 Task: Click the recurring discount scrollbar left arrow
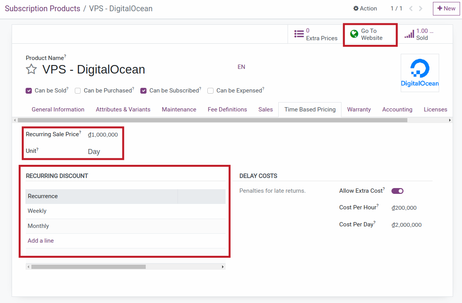28,267
